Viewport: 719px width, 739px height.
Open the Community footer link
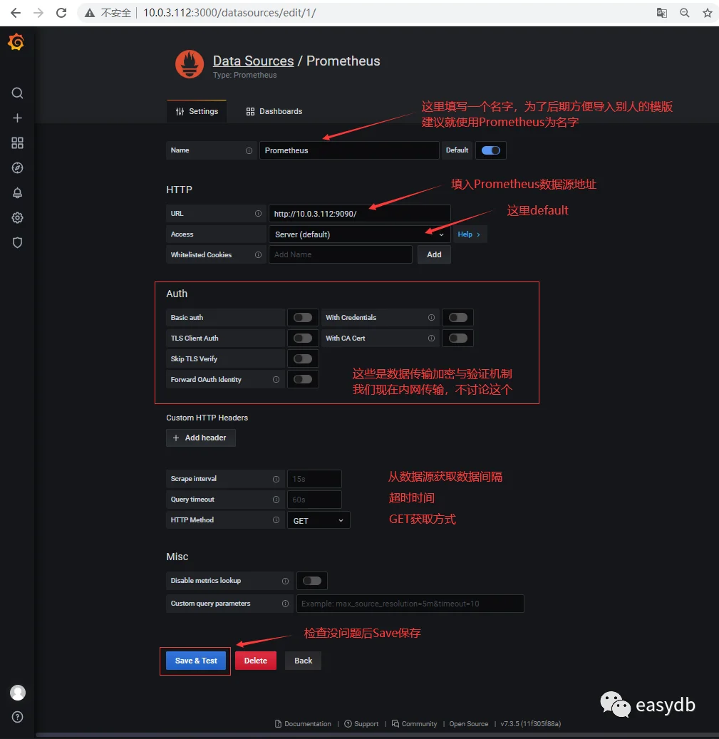click(x=414, y=724)
